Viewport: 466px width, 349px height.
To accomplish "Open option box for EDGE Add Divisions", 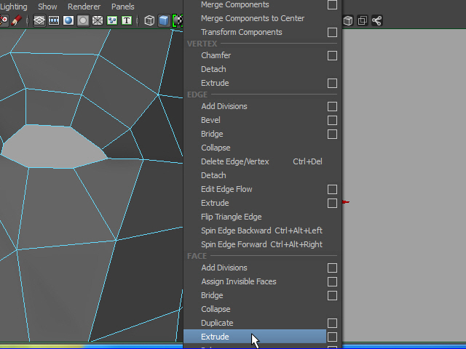I will pyautogui.click(x=332, y=106).
